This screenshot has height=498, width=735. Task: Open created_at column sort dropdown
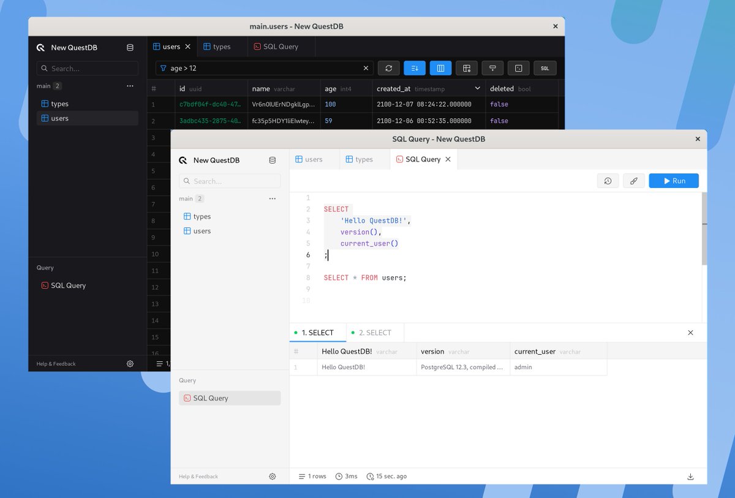pos(478,89)
